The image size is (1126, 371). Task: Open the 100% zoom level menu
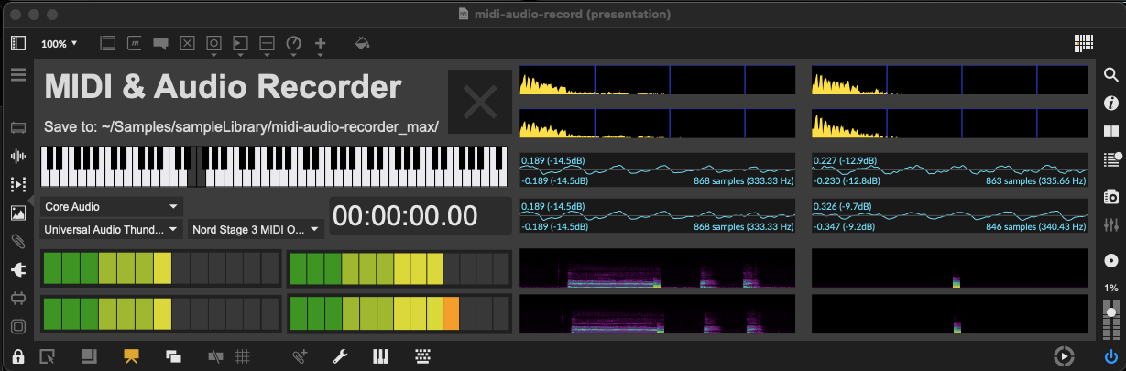point(60,43)
